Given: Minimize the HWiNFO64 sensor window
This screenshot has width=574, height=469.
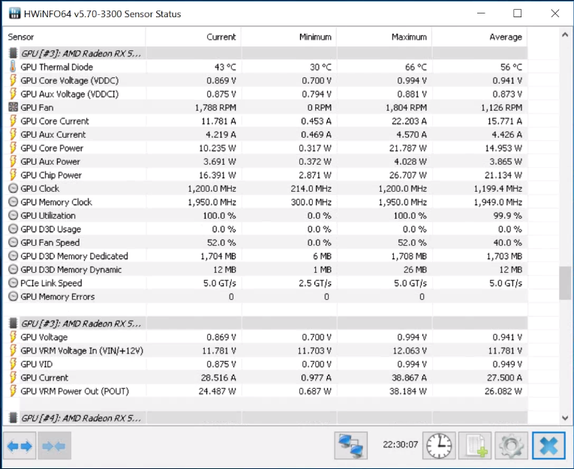Looking at the screenshot, I should (481, 13).
